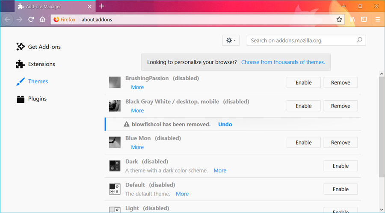The image size is (385, 213).
Task: Open More for Default theme
Action: point(182,194)
